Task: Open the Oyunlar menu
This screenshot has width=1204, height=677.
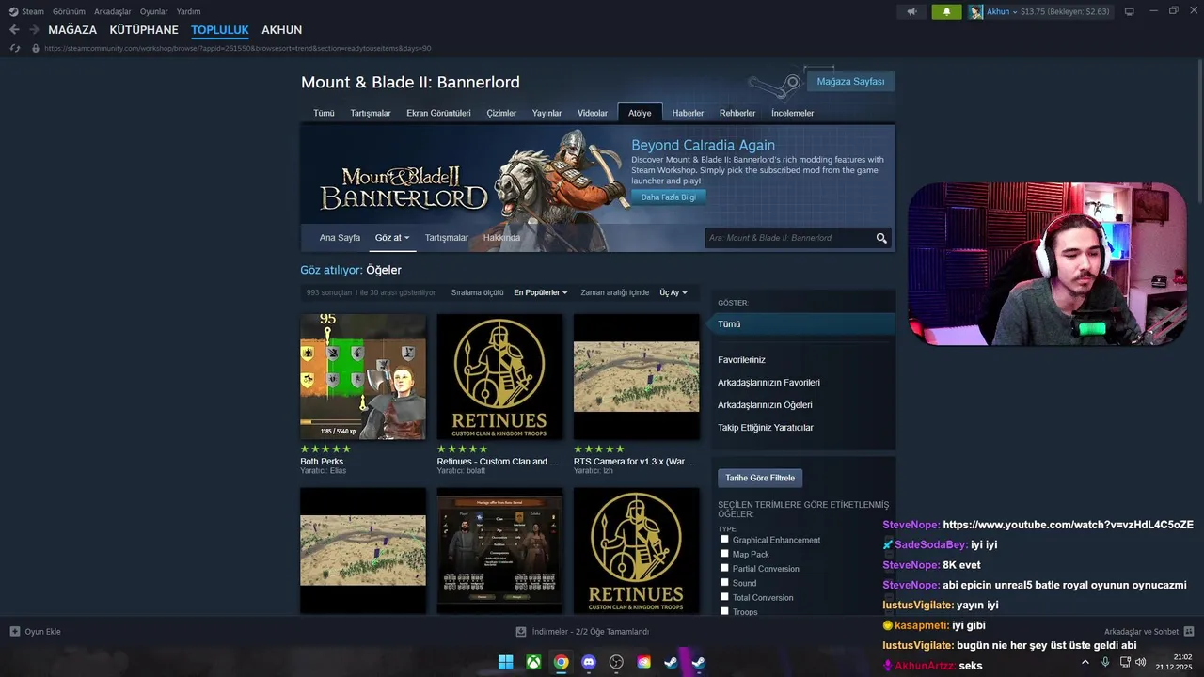Action: click(153, 11)
